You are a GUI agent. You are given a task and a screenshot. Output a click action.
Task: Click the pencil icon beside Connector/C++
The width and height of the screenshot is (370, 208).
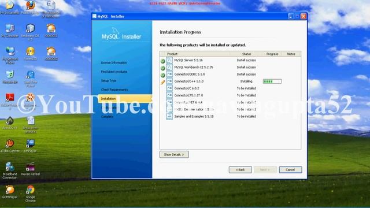[x=162, y=82]
